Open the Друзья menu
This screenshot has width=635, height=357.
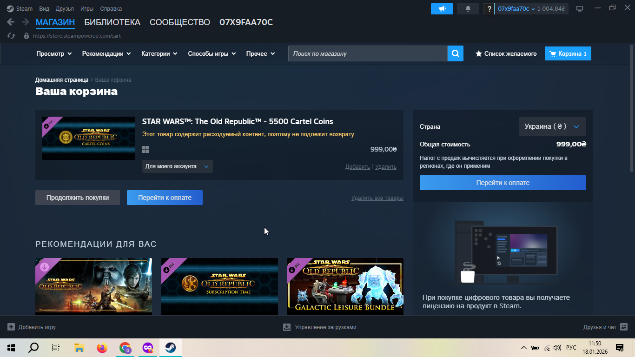pos(65,9)
